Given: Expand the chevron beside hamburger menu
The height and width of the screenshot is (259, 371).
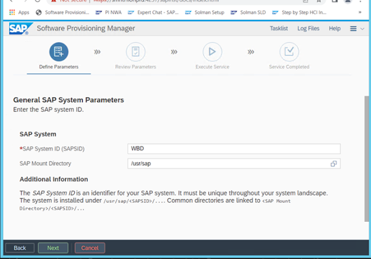Looking at the screenshot, I should click(x=362, y=29).
